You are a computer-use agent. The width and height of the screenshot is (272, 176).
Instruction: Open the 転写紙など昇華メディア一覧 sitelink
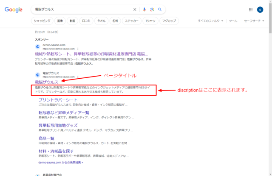pyautogui.click(x=64, y=113)
